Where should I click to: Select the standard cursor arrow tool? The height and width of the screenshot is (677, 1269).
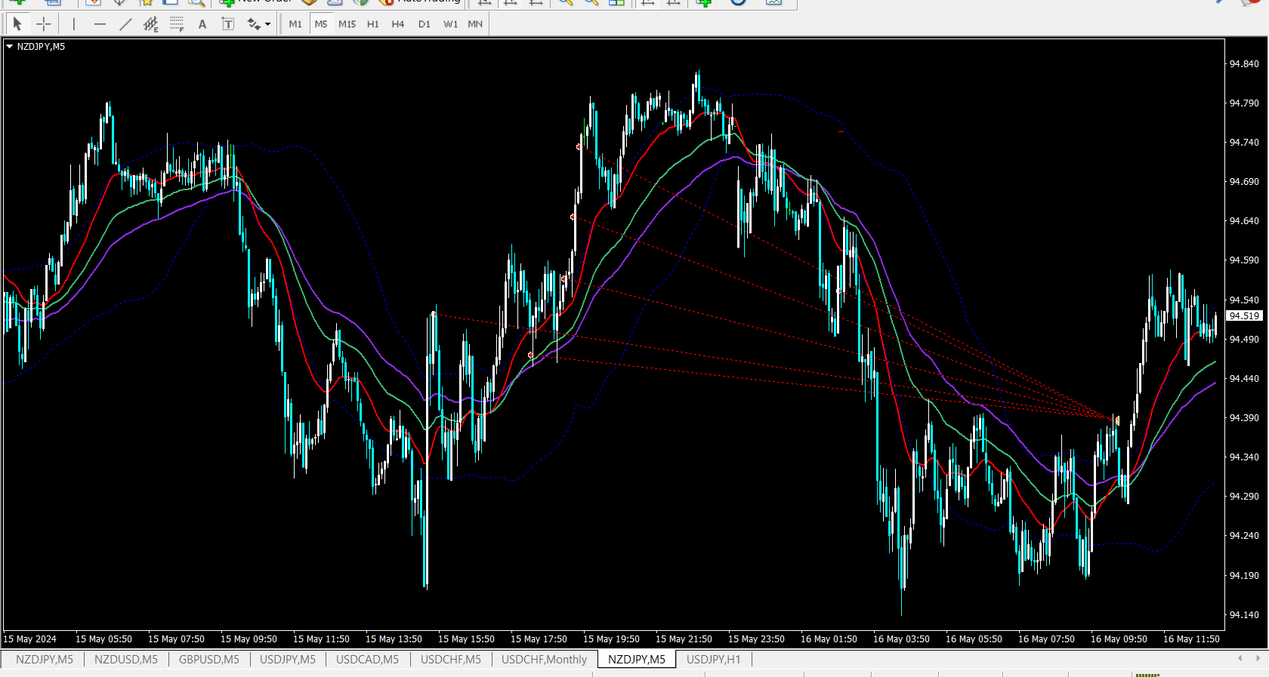pyautogui.click(x=17, y=24)
